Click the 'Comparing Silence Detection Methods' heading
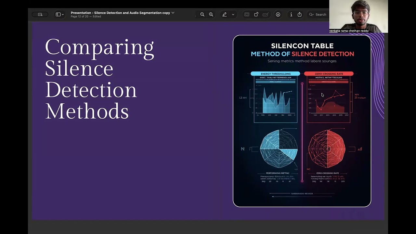Viewport: 416px width, 234px height. [x=99, y=79]
